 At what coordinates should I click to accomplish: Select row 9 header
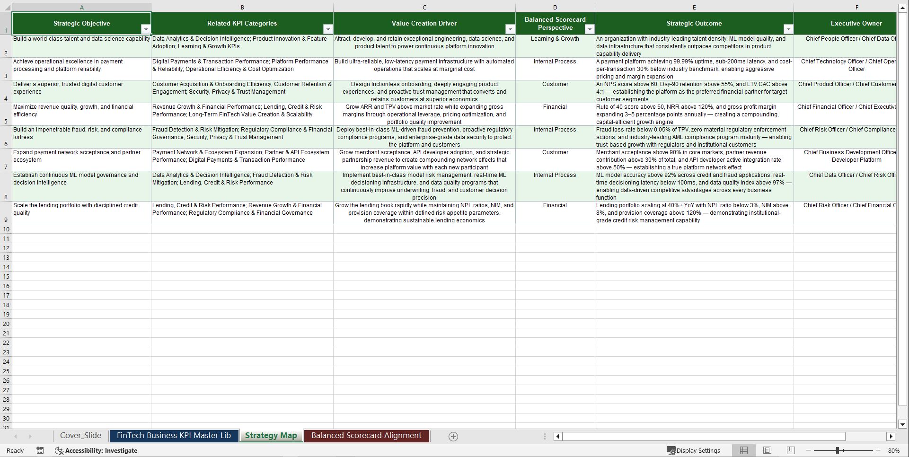[6, 213]
